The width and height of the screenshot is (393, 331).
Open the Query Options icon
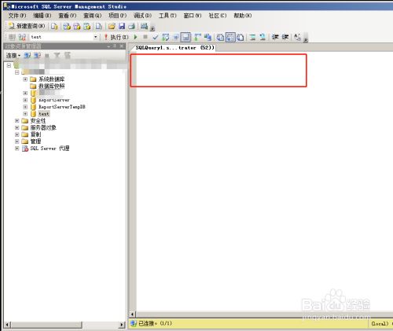coord(175,37)
